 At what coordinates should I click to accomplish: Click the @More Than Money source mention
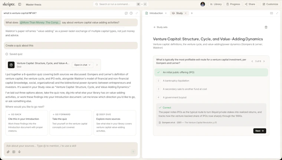tap(40, 23)
